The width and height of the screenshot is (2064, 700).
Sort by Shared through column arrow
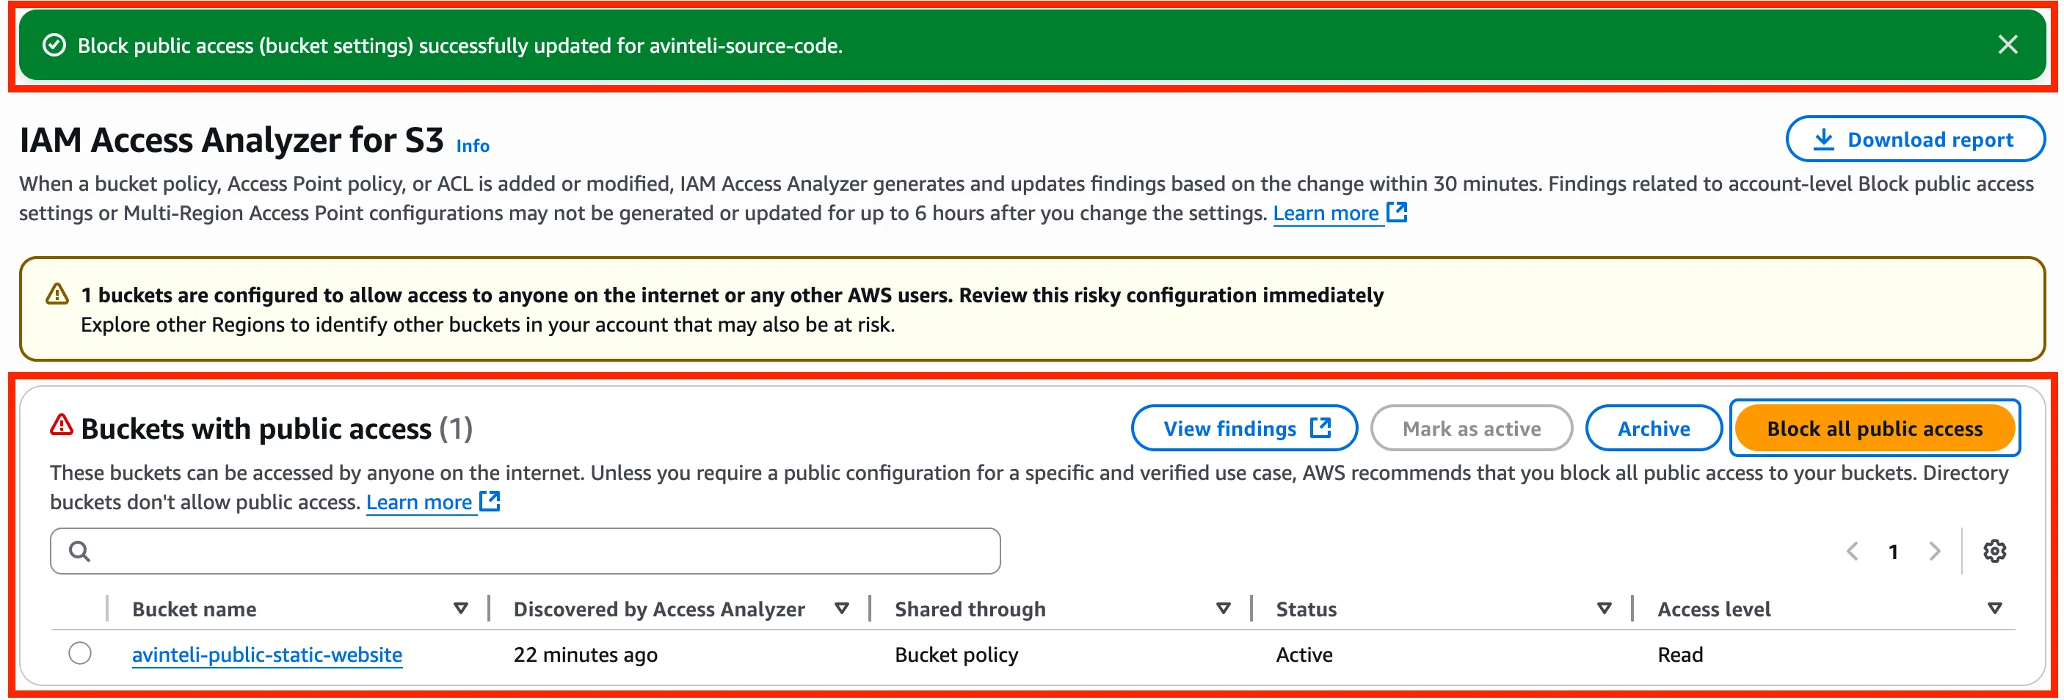[1223, 609]
